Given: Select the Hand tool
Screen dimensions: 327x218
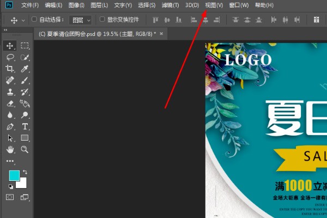Looking at the screenshot, I should 10,149.
